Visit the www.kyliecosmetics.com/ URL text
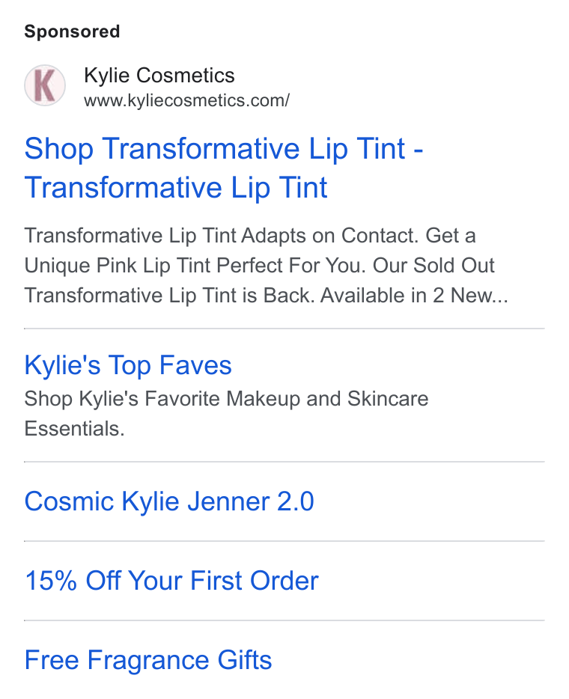The image size is (569, 699). (x=186, y=100)
